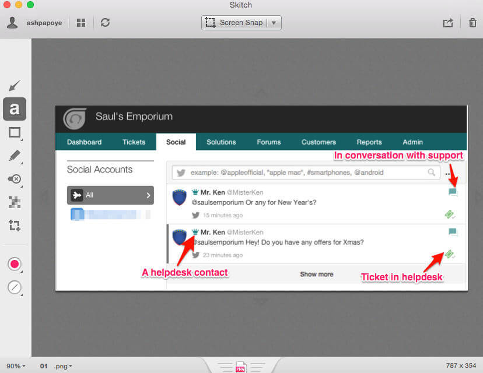Image resolution: width=483 pixels, height=373 pixels.
Task: Click the Show more link
Action: [317, 274]
